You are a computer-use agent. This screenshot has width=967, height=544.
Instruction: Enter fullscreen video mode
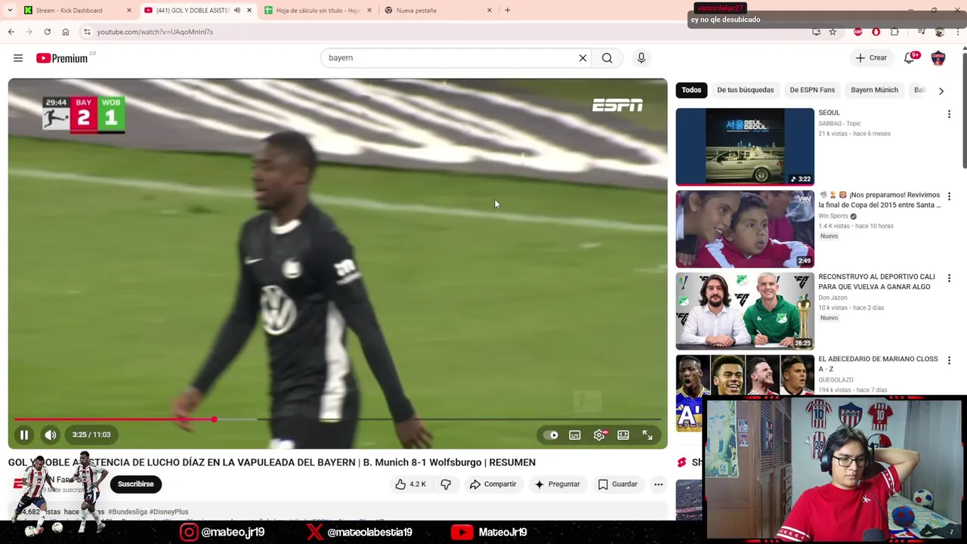[647, 435]
